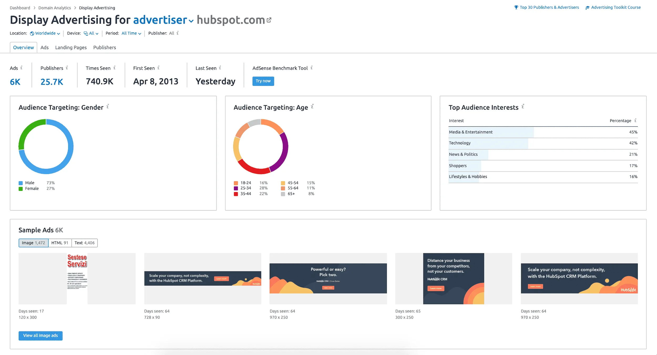This screenshot has height=355, width=657.
Task: Show info tooltip for First Seen
Action: click(x=158, y=68)
